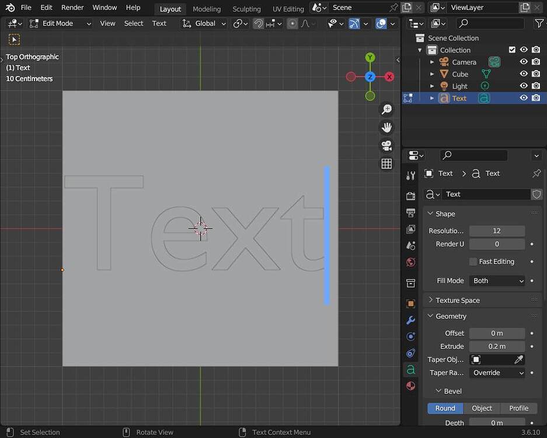Open the Scene properties tab
Screen dimensions: 547x438
click(x=410, y=246)
